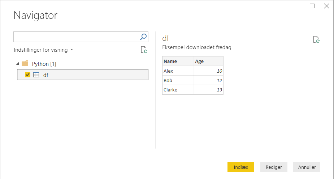The image size is (334, 180).
Task: Click the search magnifier icon
Action: coord(143,37)
